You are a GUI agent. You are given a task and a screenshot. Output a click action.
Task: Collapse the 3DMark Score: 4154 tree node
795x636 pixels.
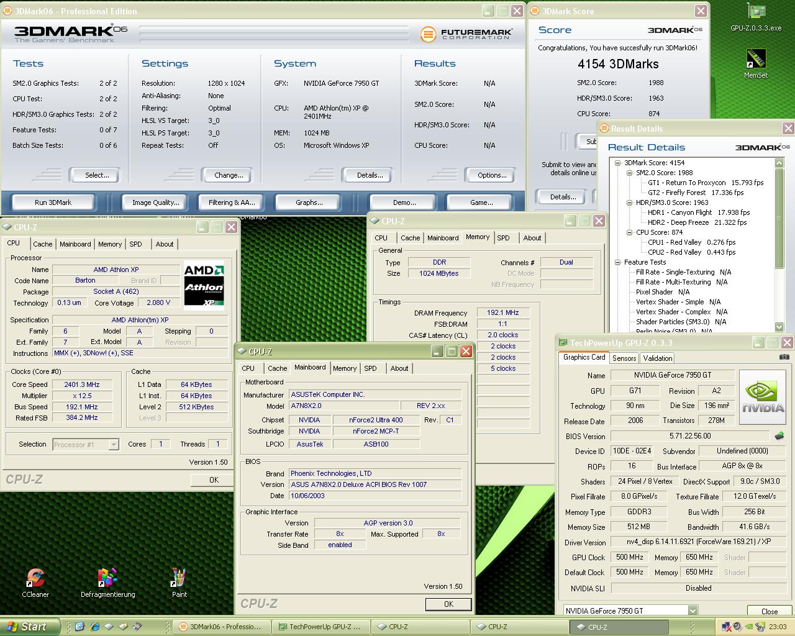pos(618,163)
